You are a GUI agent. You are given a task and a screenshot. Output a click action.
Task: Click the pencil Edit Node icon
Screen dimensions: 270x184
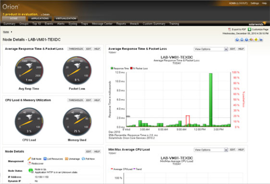[x=29, y=159]
